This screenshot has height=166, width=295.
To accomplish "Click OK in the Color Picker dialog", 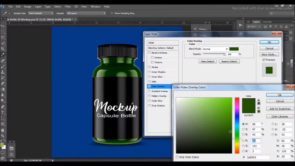I will [280, 95].
